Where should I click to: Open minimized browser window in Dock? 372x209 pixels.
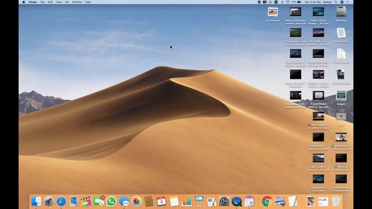(323, 201)
